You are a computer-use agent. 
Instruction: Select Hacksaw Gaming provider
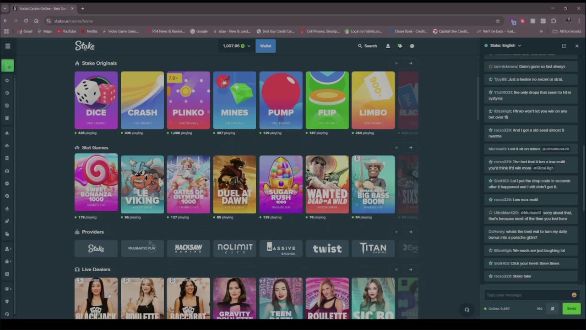[189, 248]
